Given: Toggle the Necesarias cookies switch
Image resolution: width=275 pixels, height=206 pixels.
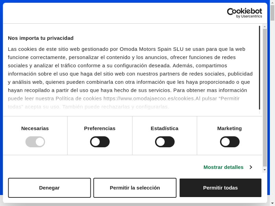Looking at the screenshot, I should (x=35, y=142).
